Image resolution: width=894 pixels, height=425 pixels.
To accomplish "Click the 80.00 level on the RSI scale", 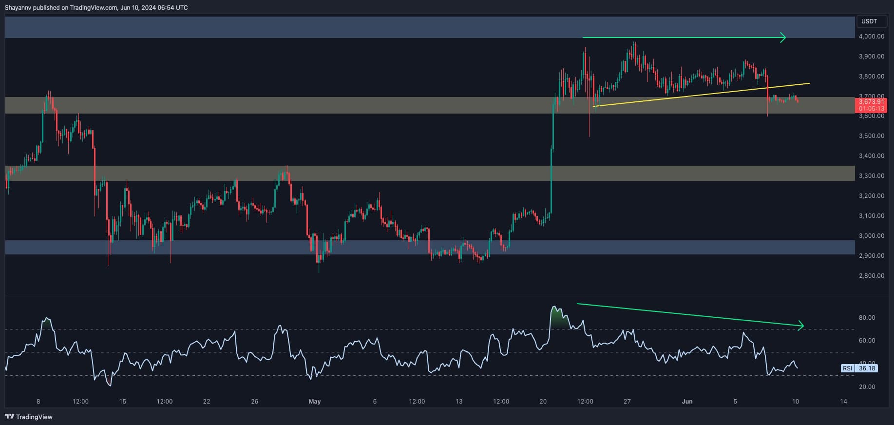I will pos(867,318).
